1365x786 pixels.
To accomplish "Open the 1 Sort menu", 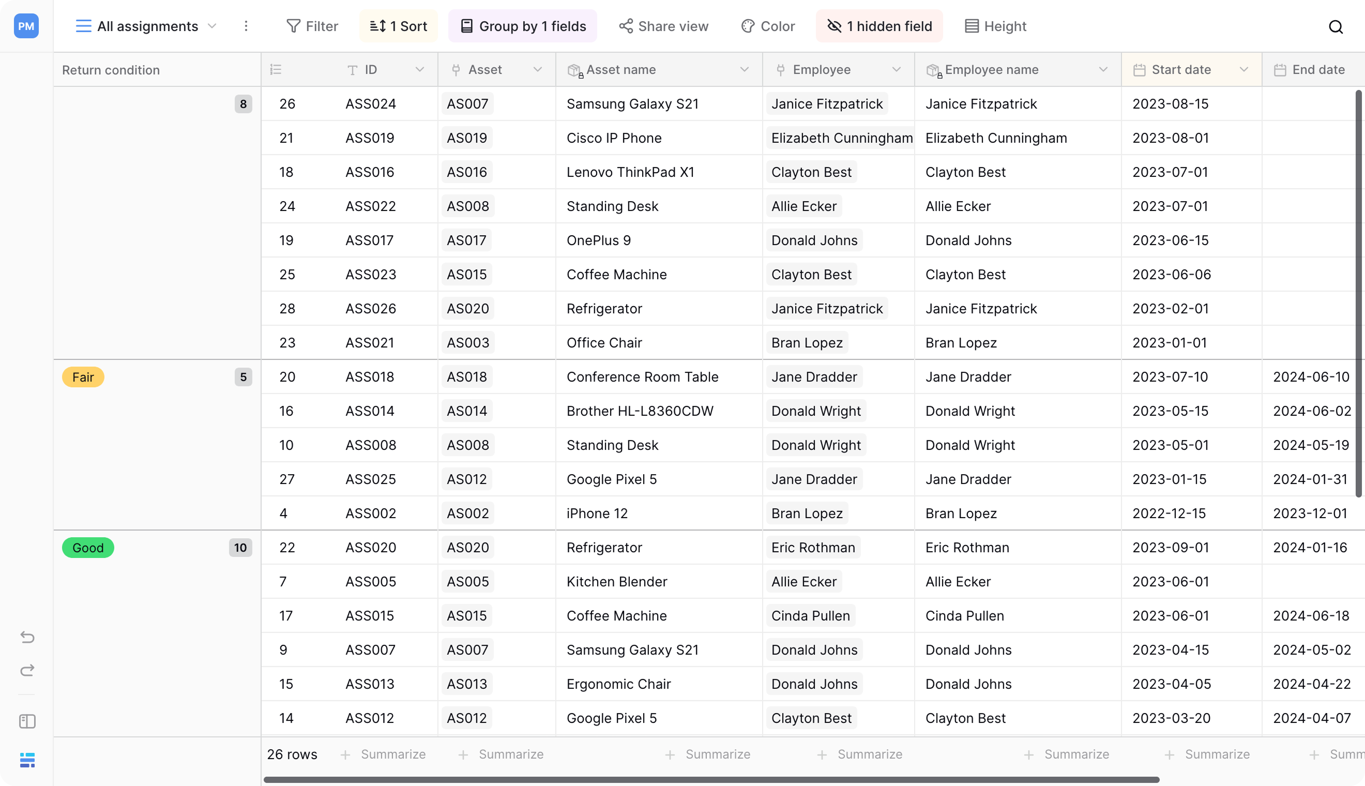I will 398,26.
